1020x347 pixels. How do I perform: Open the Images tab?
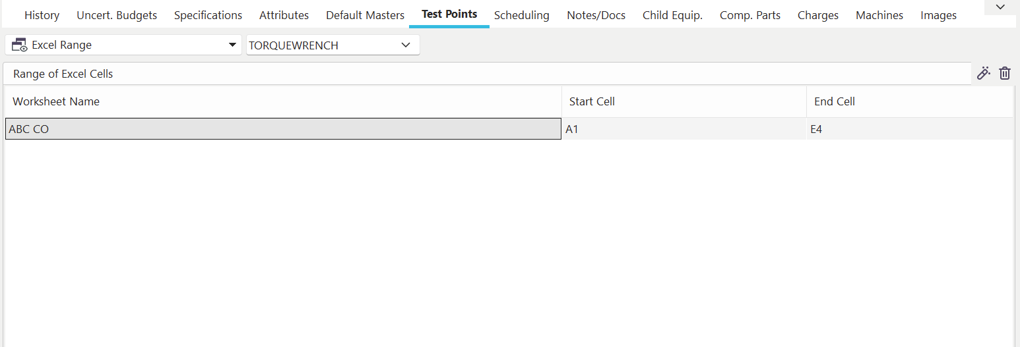coord(938,15)
